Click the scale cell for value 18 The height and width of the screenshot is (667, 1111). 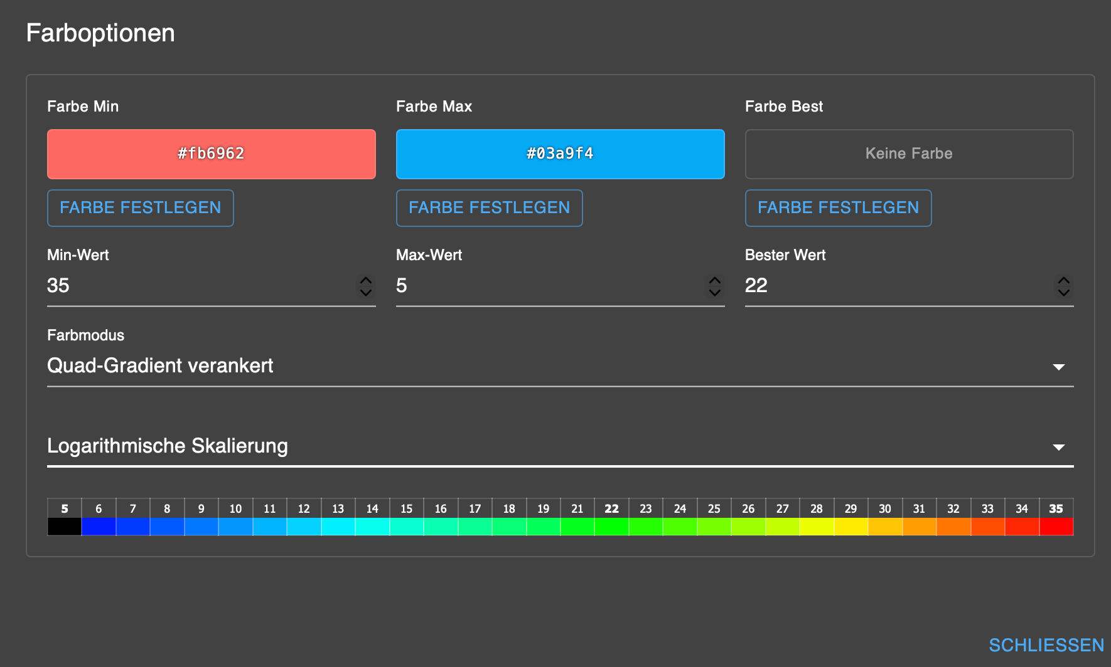(509, 517)
